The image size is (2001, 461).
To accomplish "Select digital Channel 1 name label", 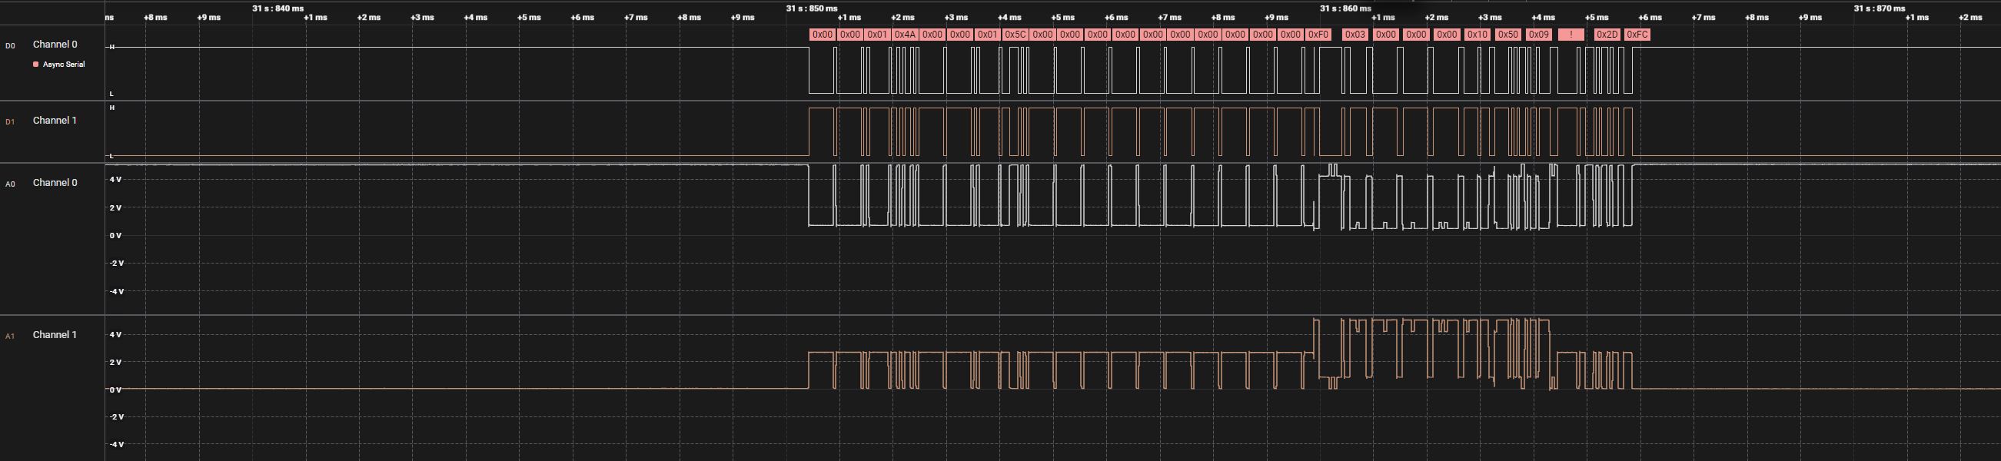I will click(55, 121).
